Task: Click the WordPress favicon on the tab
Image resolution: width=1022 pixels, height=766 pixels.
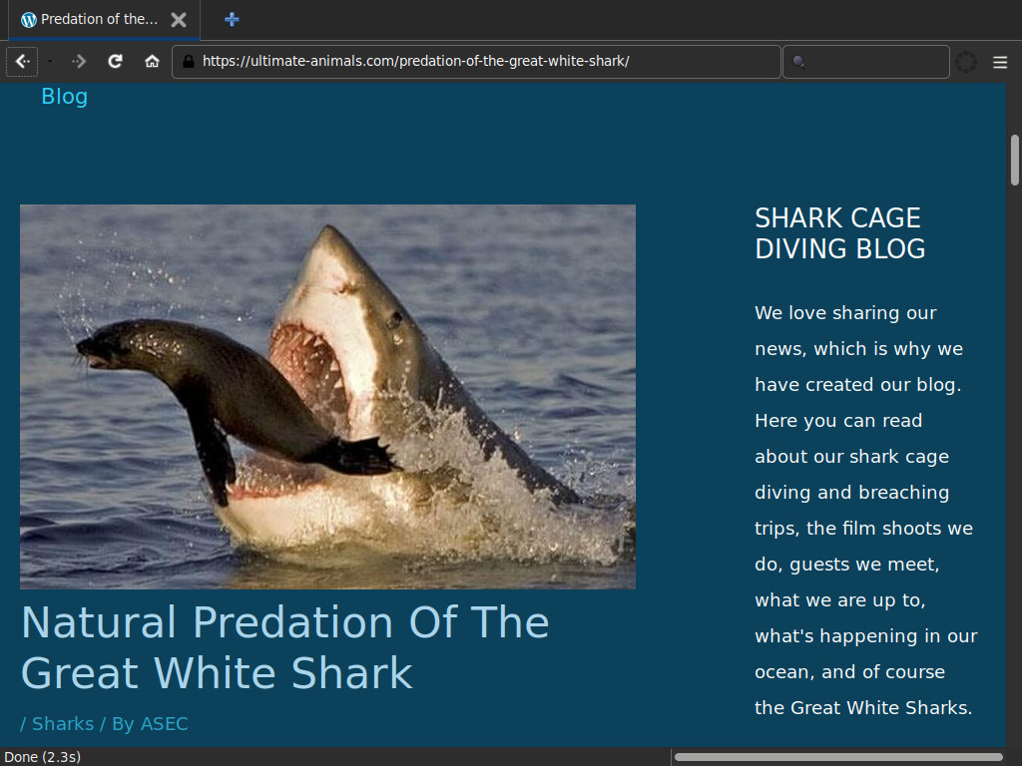Action: pyautogui.click(x=28, y=20)
